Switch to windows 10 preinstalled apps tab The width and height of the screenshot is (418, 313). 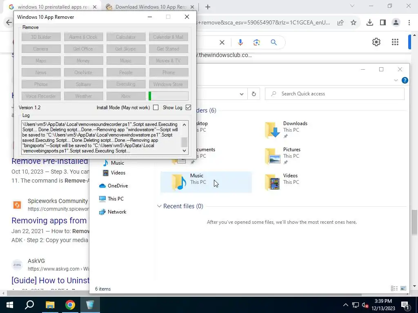[x=52, y=7]
